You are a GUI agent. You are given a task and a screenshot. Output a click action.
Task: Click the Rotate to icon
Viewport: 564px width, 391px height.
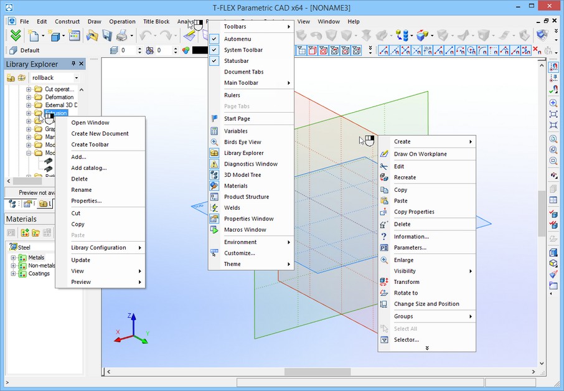(384, 293)
